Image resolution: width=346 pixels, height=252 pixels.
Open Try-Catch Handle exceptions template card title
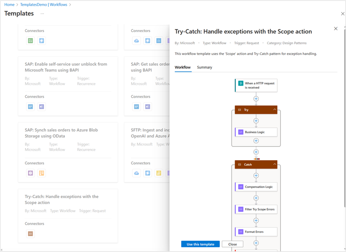pyautogui.click(x=62, y=199)
